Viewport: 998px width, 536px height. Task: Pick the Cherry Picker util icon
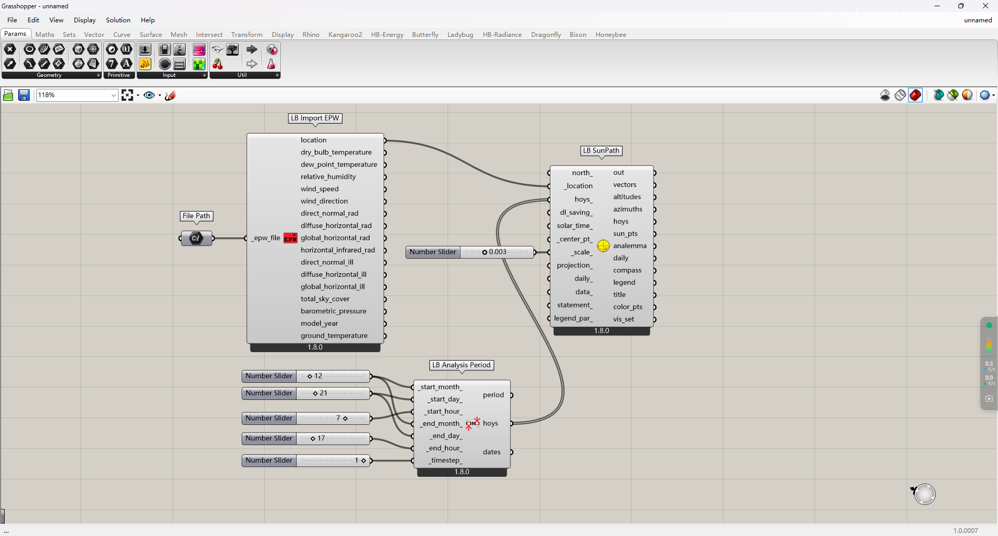click(218, 64)
